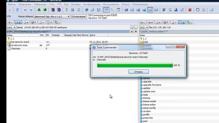This screenshot has height=123, width=219.
Task: Open the Инструменты menu
Action: coord(111,4)
